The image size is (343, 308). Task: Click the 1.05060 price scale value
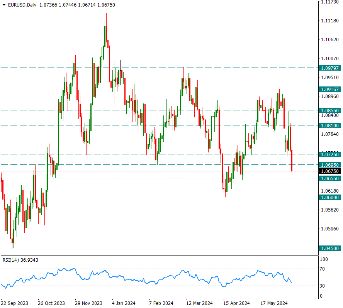pyautogui.click(x=329, y=228)
